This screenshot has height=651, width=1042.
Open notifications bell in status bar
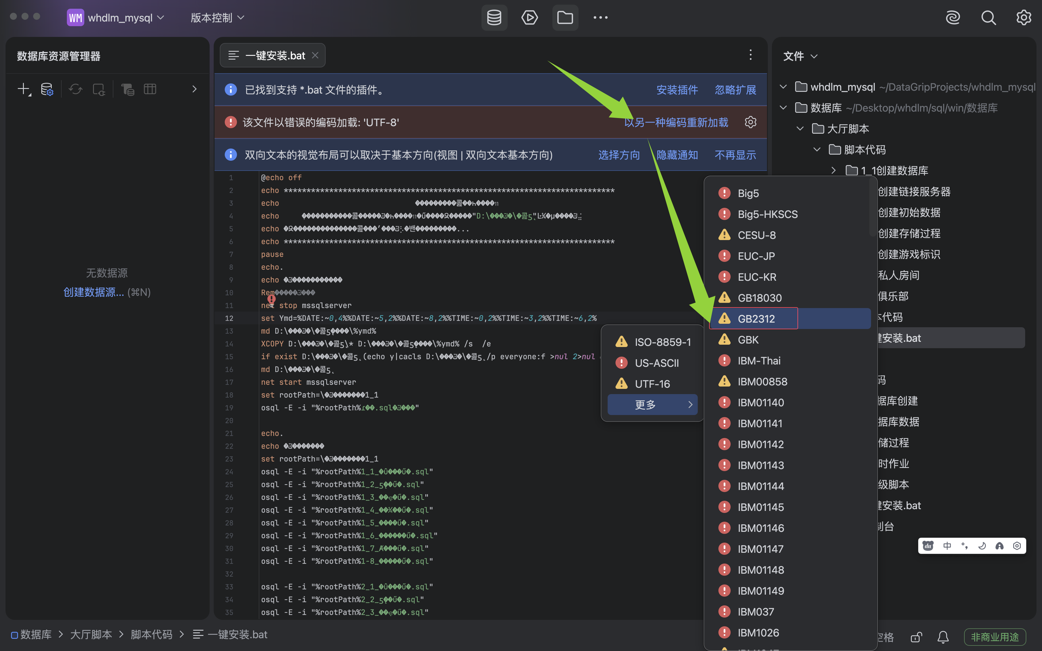[943, 636]
